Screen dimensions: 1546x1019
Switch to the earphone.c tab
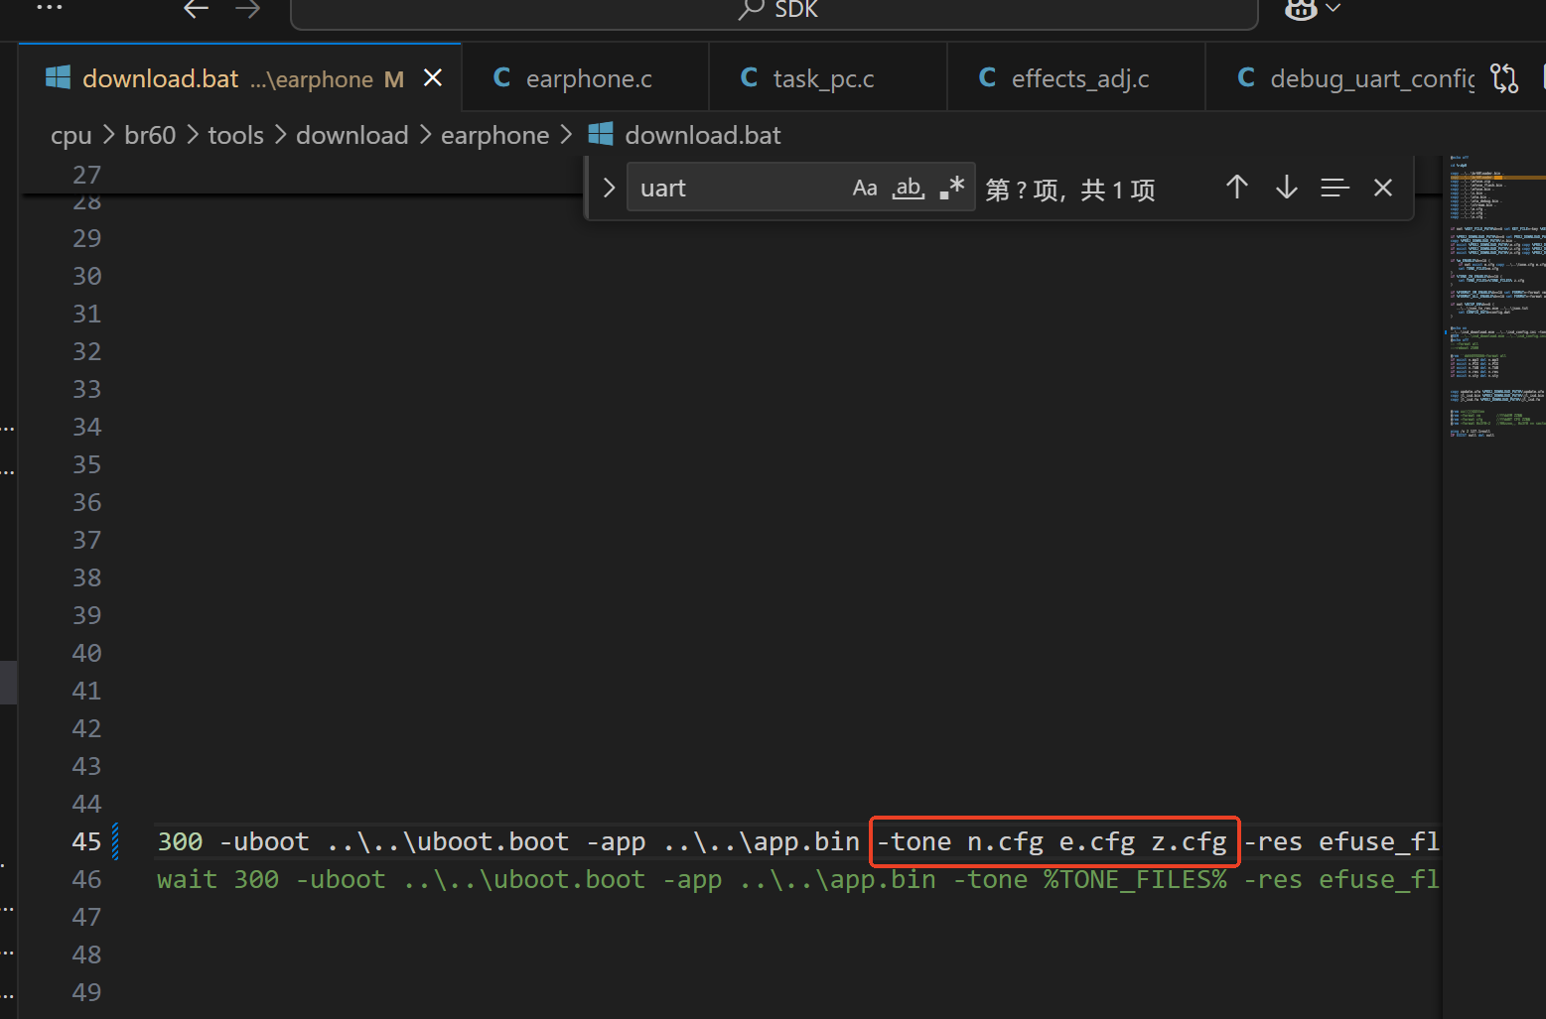click(x=586, y=78)
